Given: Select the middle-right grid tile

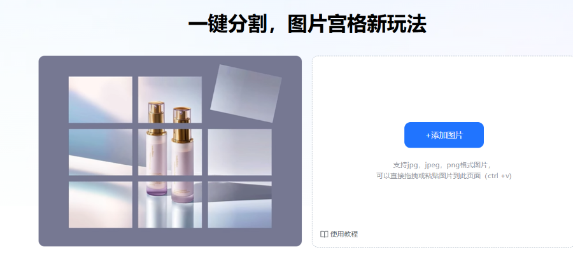Looking at the screenshot, I should coord(240,152).
